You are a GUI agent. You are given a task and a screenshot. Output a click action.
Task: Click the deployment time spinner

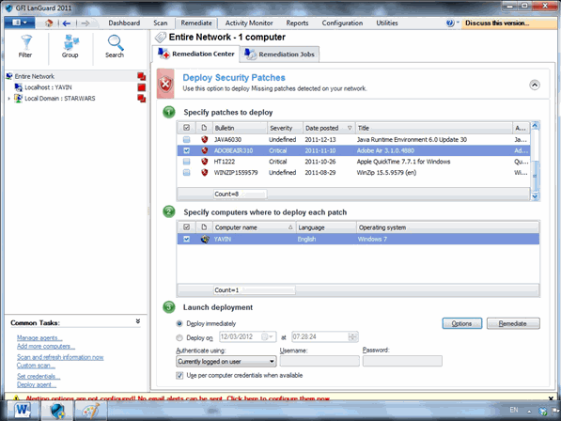[352, 336]
